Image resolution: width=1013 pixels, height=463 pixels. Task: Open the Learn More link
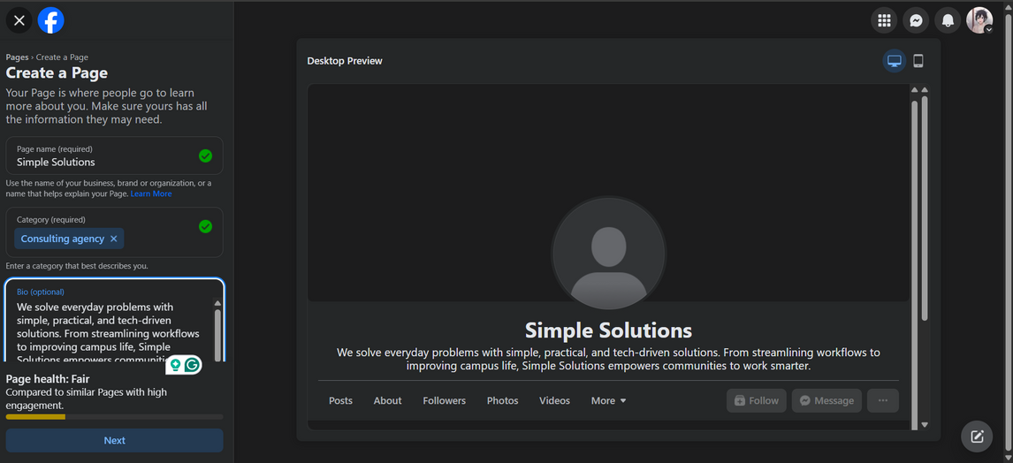click(151, 194)
